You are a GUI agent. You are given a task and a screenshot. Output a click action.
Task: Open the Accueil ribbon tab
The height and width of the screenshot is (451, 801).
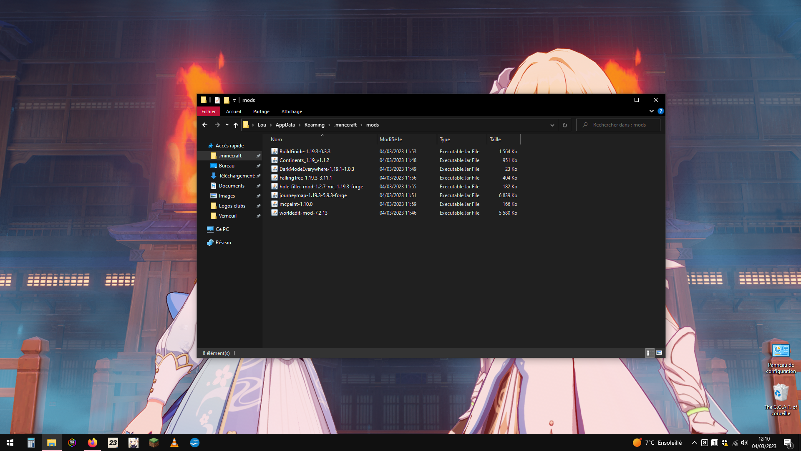(x=233, y=111)
